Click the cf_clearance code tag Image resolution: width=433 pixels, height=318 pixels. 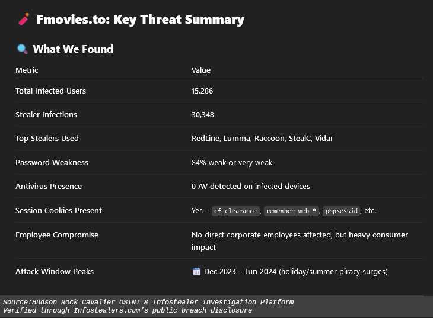click(x=235, y=211)
